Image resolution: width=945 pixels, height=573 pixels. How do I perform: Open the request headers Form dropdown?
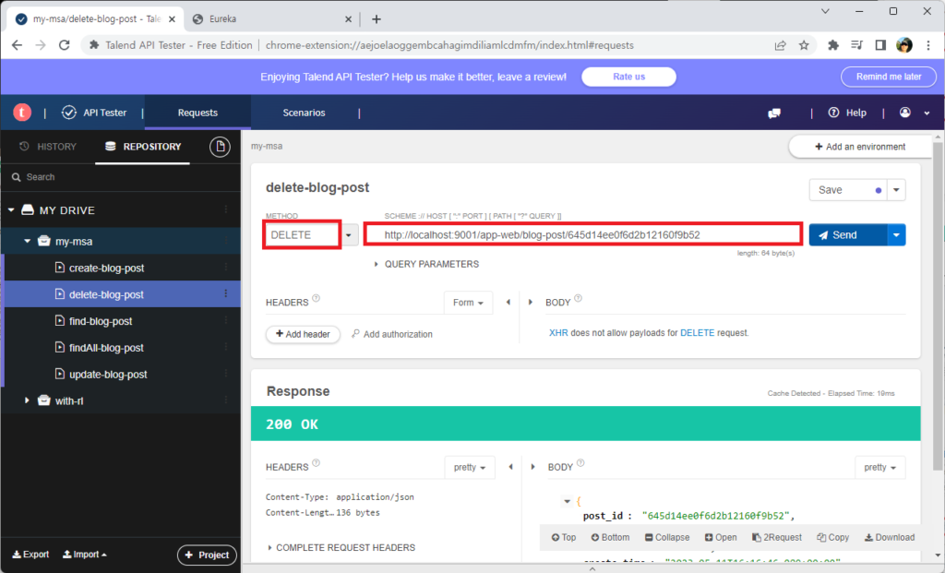(468, 303)
